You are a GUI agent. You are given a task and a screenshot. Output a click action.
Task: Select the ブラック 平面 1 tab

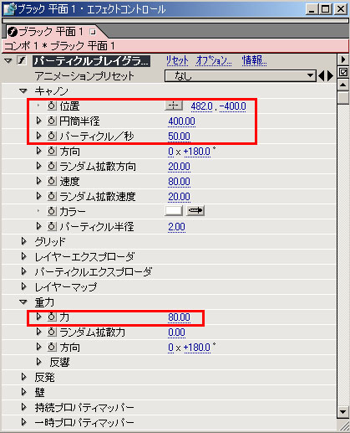52,32
